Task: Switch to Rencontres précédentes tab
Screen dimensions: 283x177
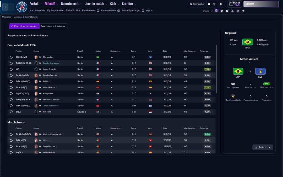Action: tap(53, 26)
